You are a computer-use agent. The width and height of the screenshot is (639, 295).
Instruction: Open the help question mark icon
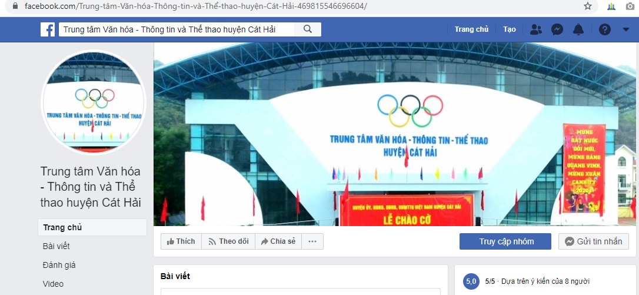pyautogui.click(x=605, y=29)
